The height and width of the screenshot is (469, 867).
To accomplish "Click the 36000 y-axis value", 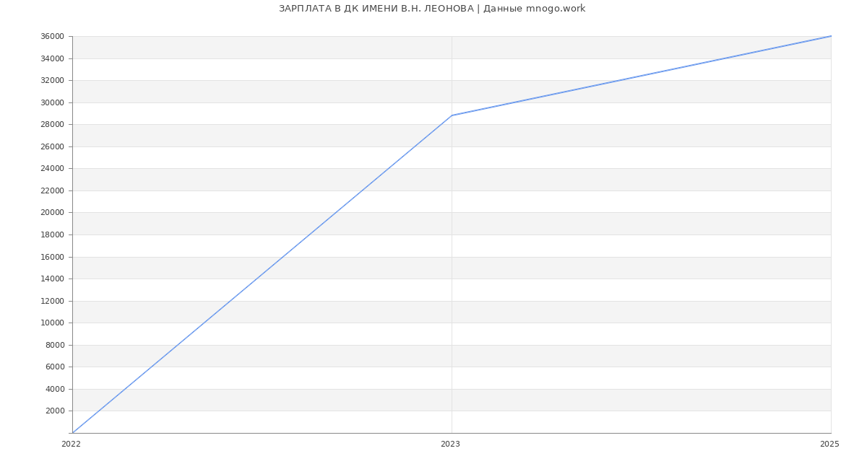I will coord(53,37).
